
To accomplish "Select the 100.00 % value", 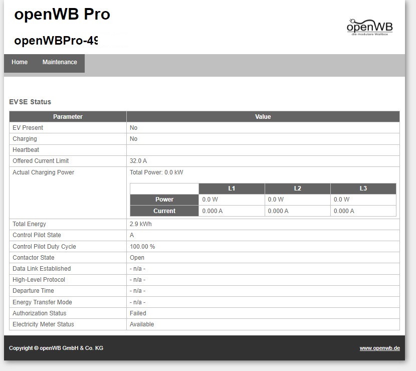I will [142, 247].
